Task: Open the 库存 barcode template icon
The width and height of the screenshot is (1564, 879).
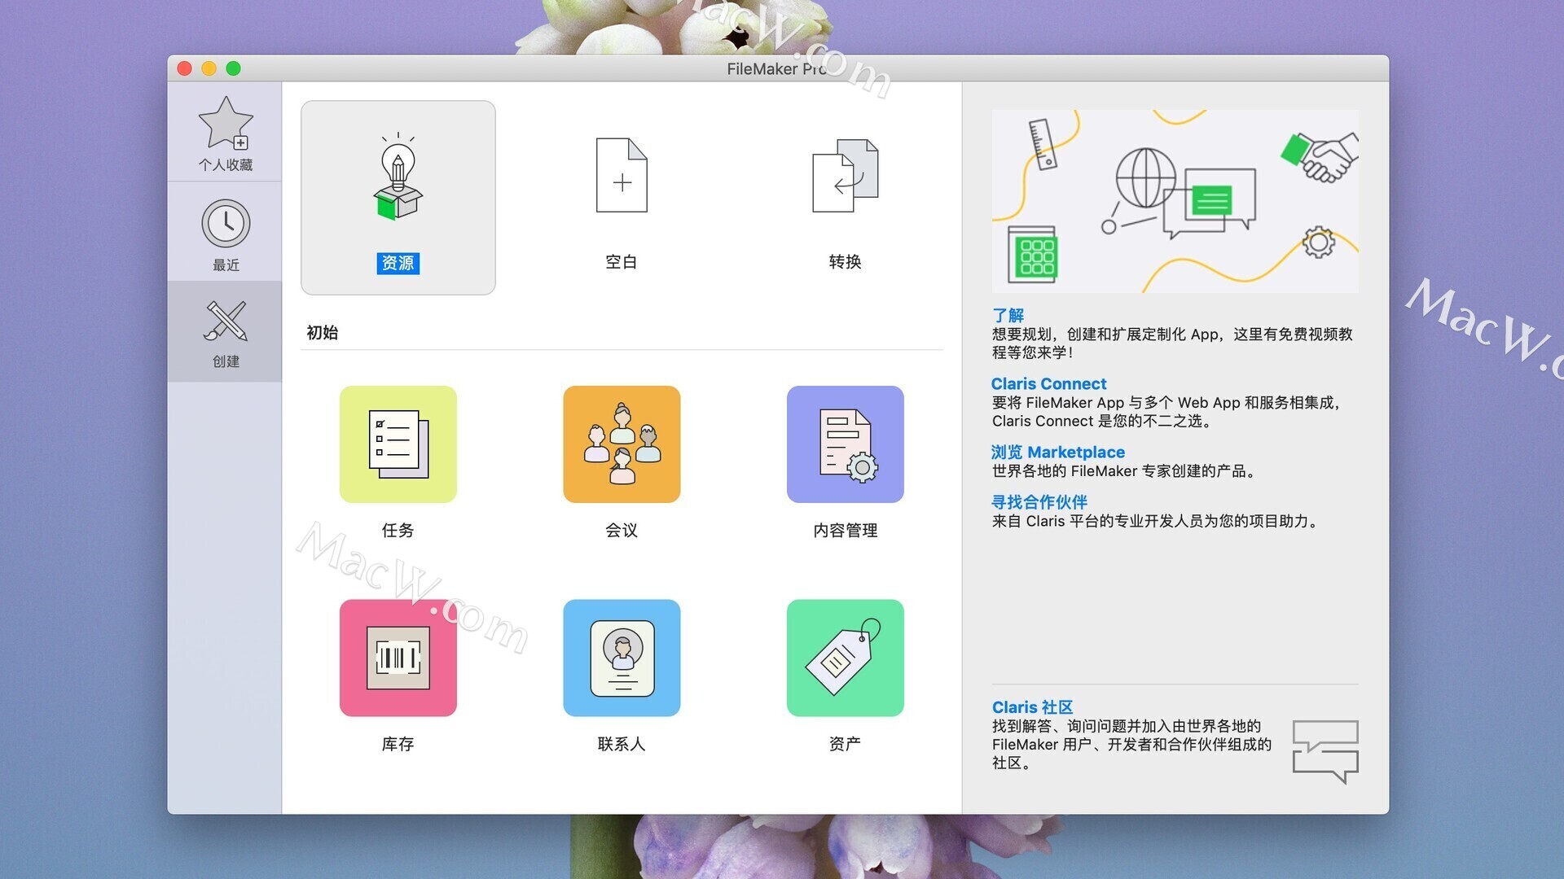Action: tap(398, 658)
